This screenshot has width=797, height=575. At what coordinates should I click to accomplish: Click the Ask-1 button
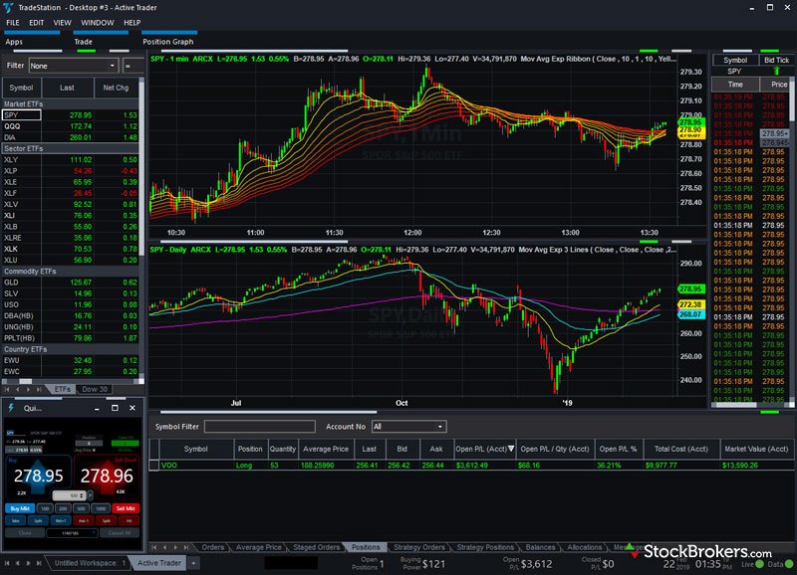tap(84, 520)
